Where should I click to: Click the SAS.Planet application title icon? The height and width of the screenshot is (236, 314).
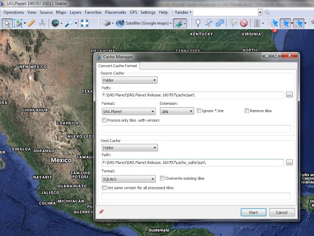[2, 3]
